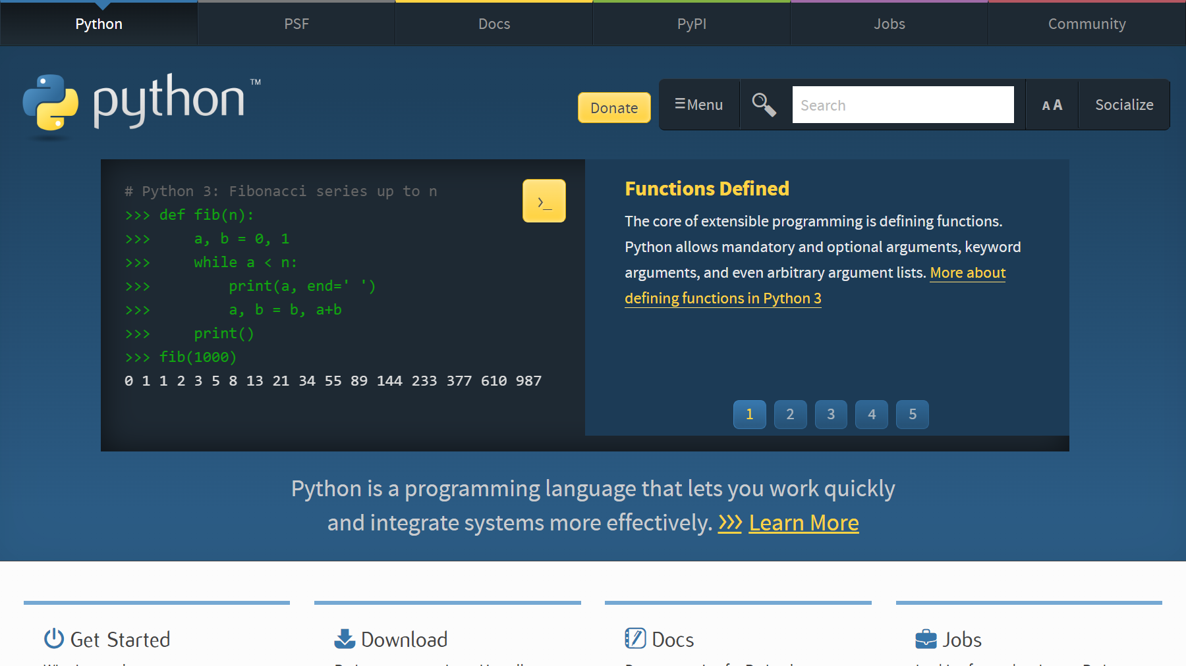1186x666 pixels.
Task: Launch the interactive shell via the >_ button
Action: pyautogui.click(x=544, y=201)
